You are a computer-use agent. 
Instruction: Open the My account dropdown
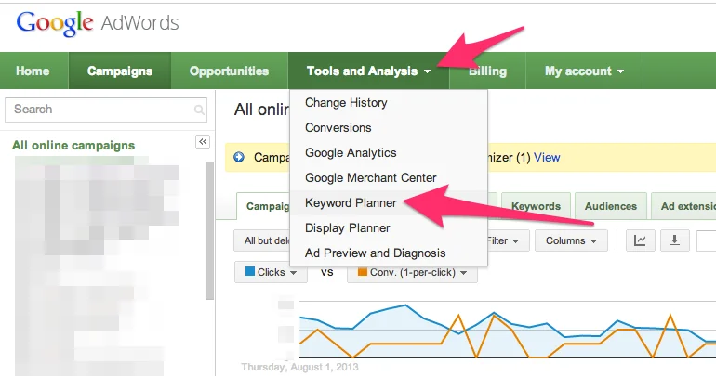[584, 71]
